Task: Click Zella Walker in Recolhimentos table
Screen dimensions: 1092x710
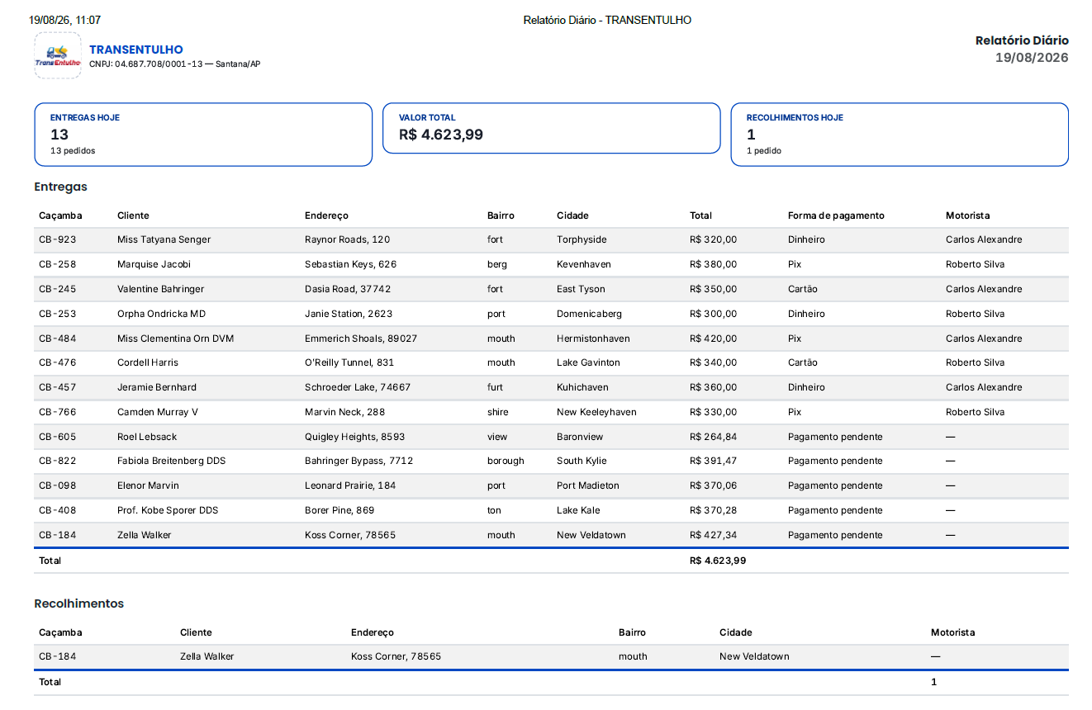Action: [x=207, y=656]
